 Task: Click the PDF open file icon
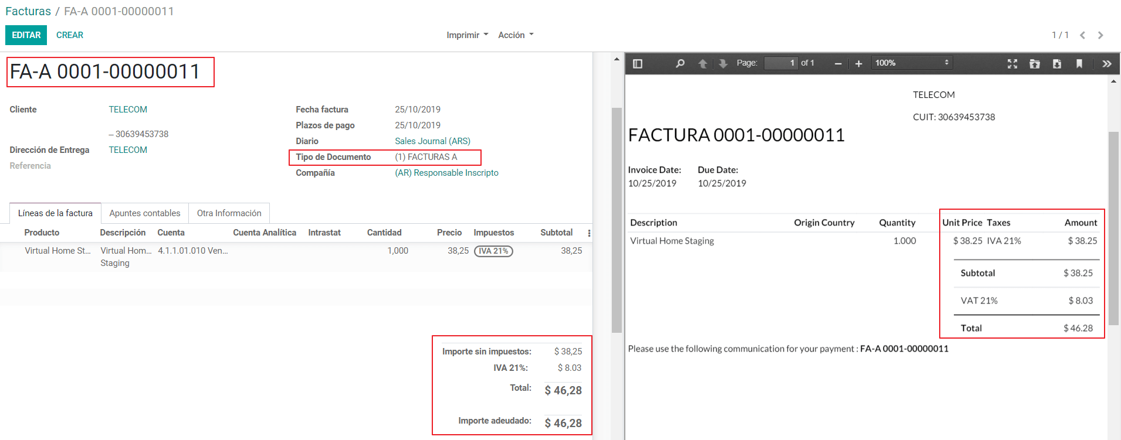[x=1034, y=63]
